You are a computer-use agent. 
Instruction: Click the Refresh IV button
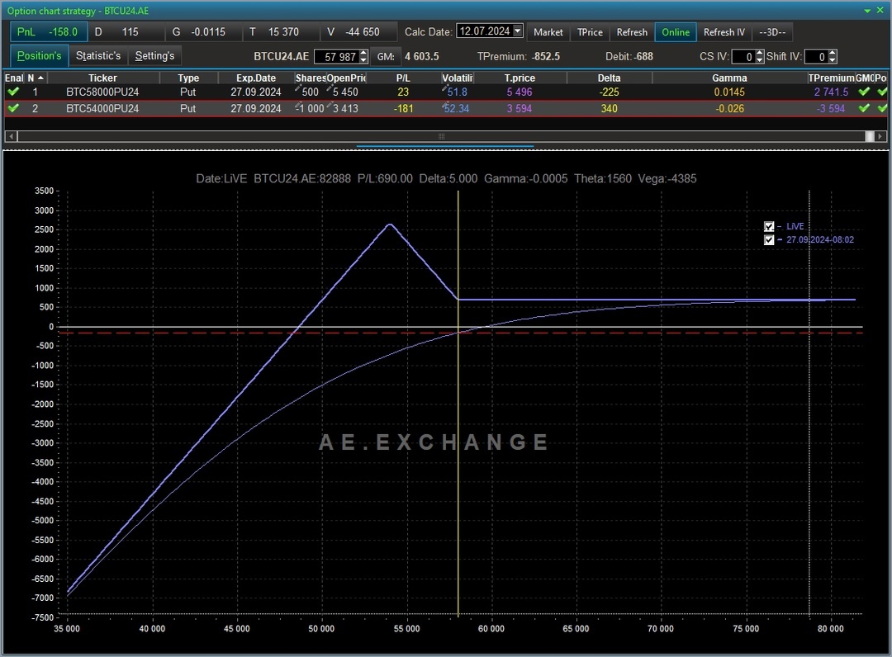click(724, 32)
